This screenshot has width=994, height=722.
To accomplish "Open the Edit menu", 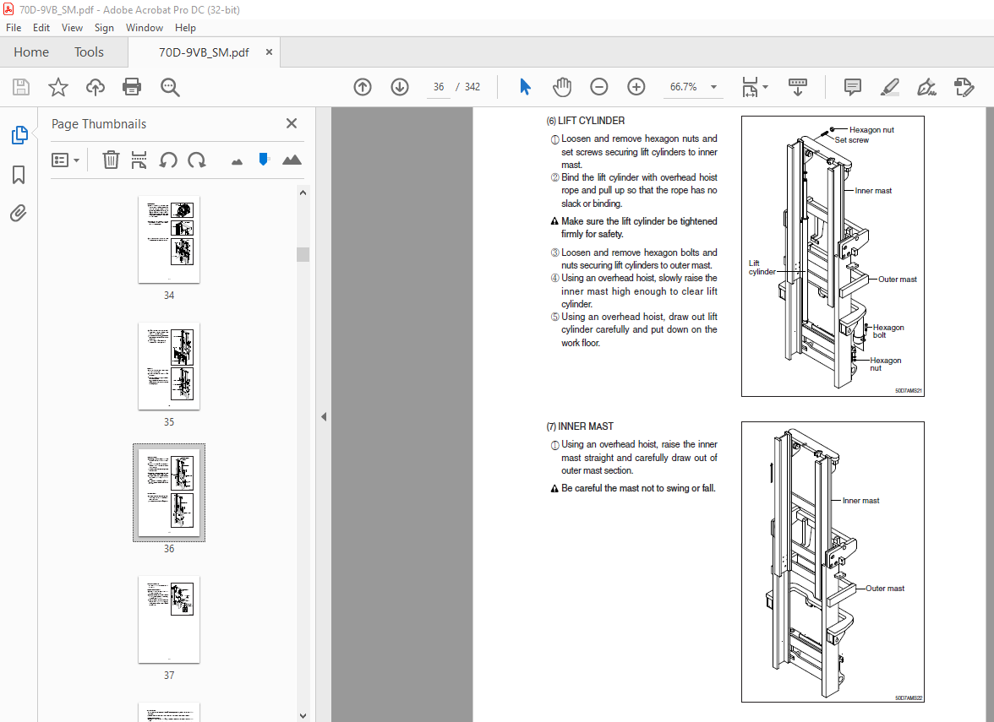I will [x=41, y=28].
